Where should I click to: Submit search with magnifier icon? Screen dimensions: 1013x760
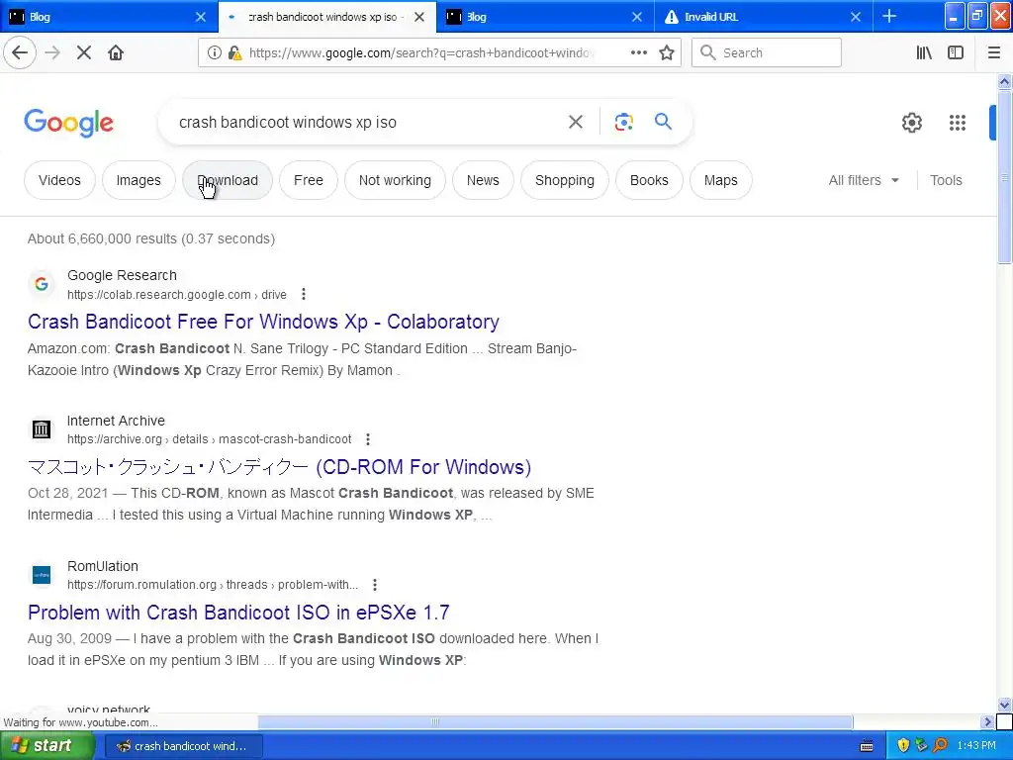pos(663,121)
